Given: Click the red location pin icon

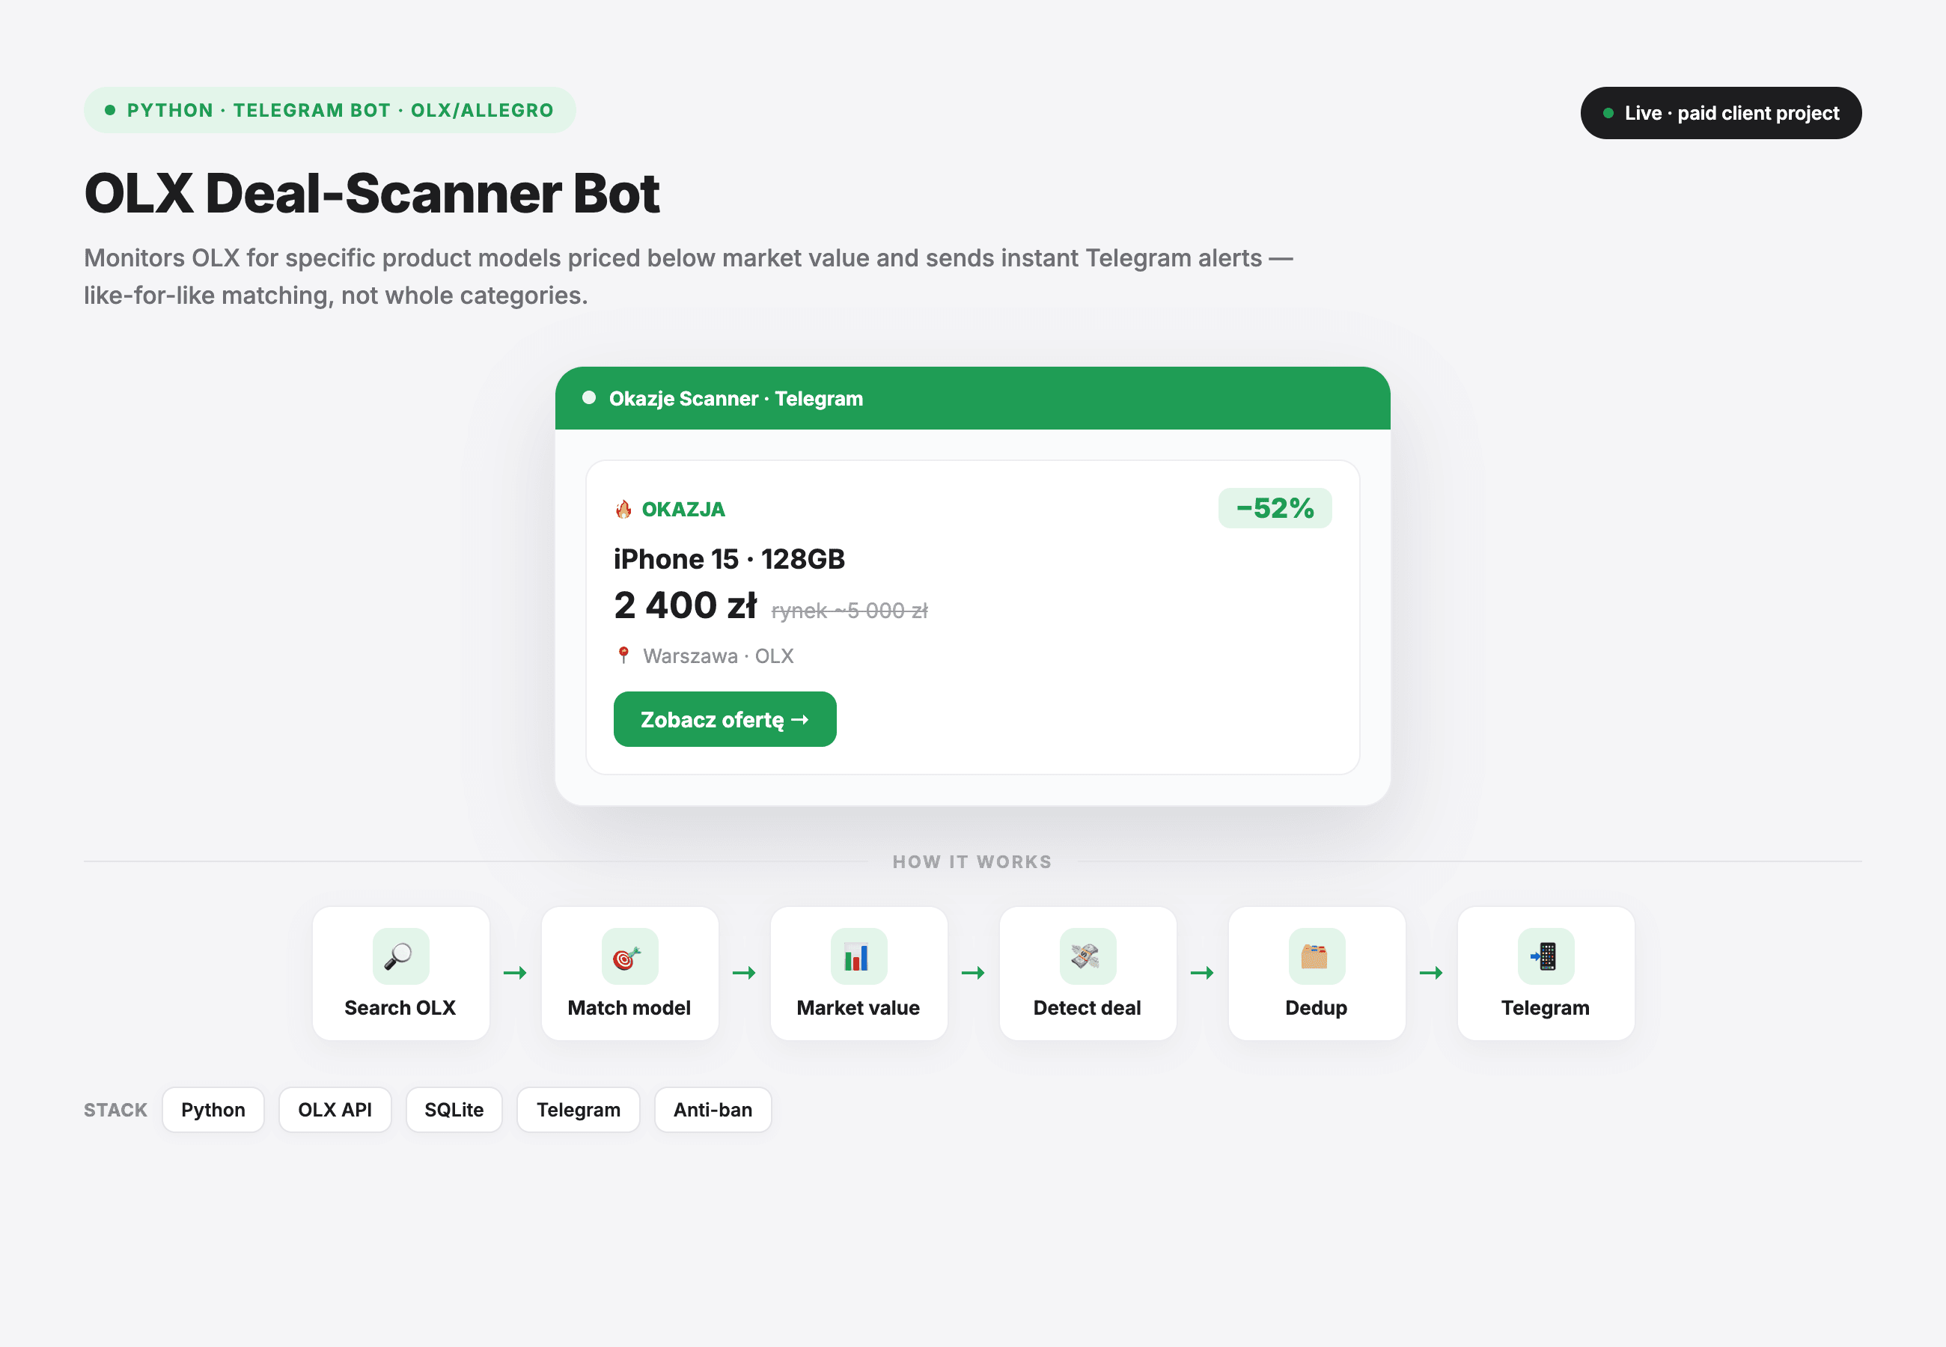Looking at the screenshot, I should click(x=623, y=655).
